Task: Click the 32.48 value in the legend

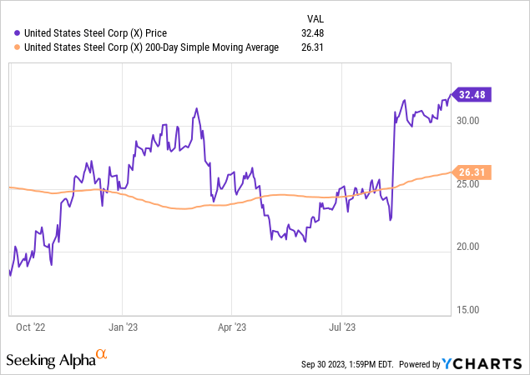Action: [x=310, y=33]
